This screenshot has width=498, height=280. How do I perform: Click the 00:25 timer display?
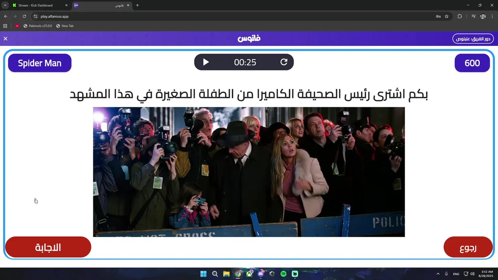[x=245, y=62]
